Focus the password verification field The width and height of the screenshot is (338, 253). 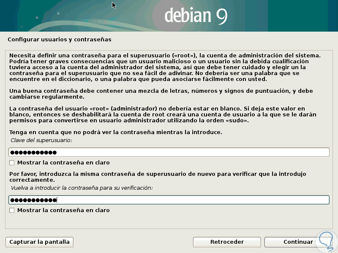pyautogui.click(x=169, y=200)
